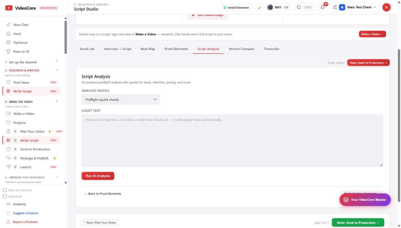Image resolution: width=401 pixels, height=228 pixels.
Task: Select the Race to 1K trophy icon
Action: click(8, 52)
